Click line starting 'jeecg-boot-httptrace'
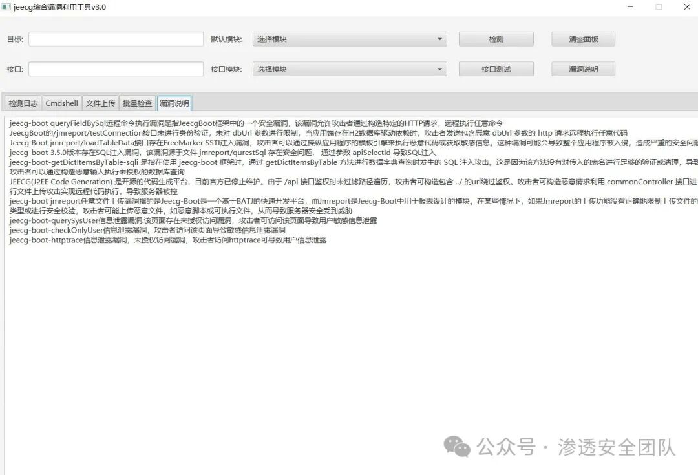Image resolution: width=698 pixels, height=475 pixels. (168, 240)
